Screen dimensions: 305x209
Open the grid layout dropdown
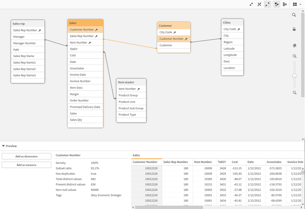pos(300,4)
